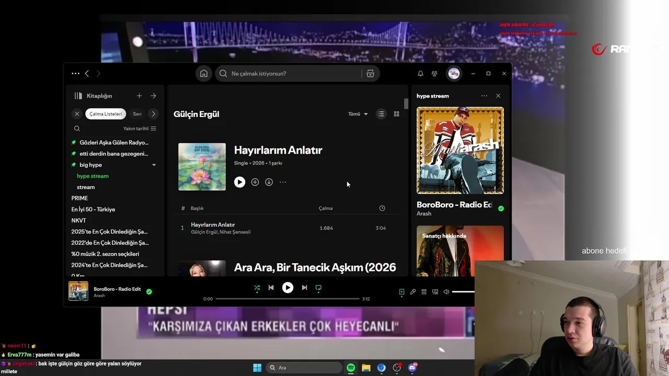
Task: Switch to grid view
Action: coord(396,114)
